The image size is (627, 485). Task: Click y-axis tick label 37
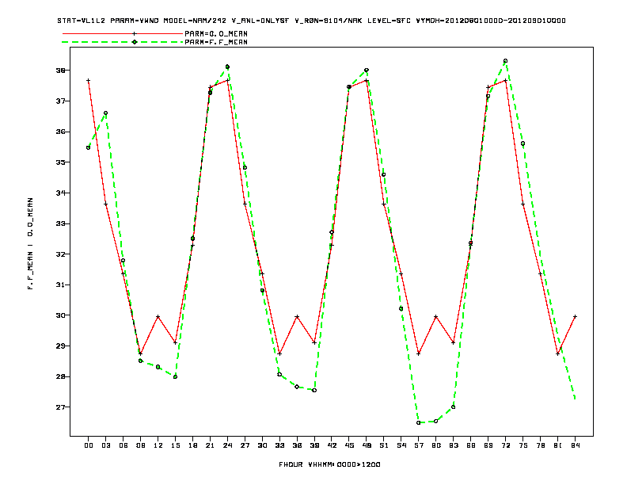pyautogui.click(x=61, y=101)
